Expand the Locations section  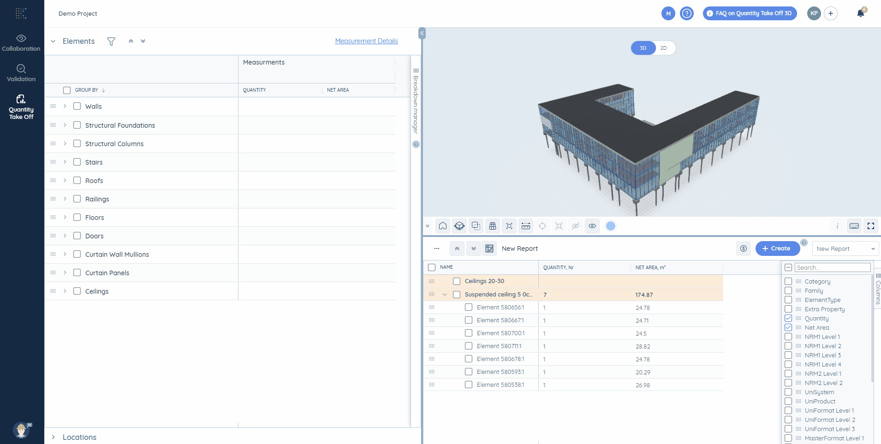[54, 437]
